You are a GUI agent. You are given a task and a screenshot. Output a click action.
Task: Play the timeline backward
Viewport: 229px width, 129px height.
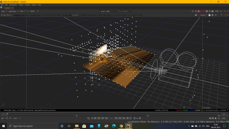(x=106, y=118)
